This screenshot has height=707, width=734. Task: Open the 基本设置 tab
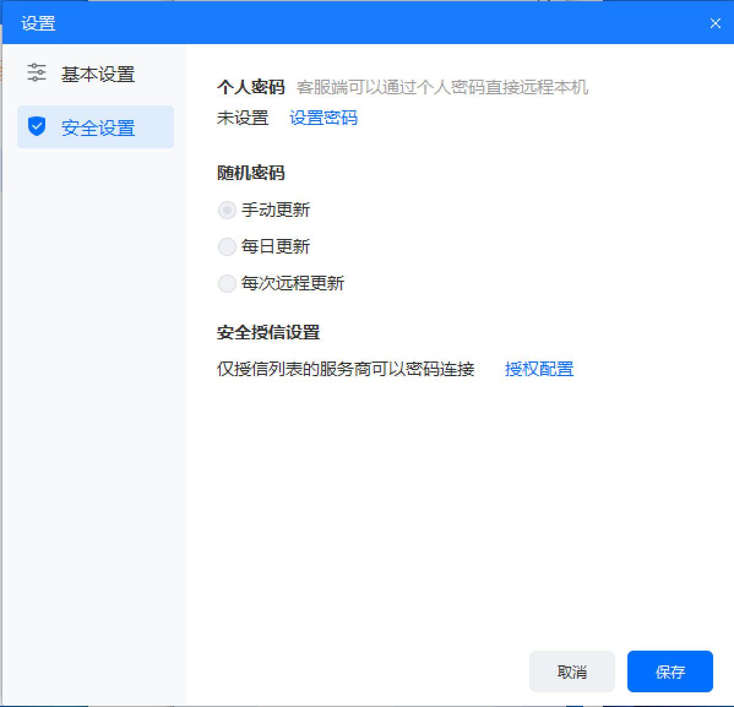(97, 74)
